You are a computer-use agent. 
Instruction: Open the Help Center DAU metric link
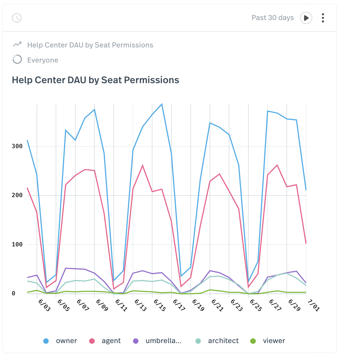tap(90, 45)
